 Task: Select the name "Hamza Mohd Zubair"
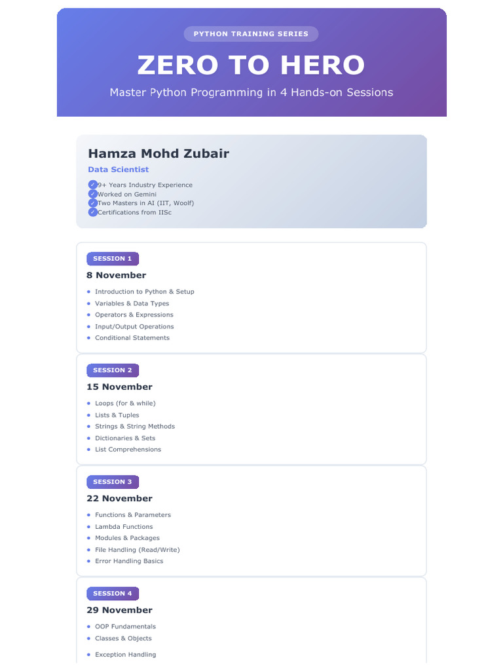[158, 153]
